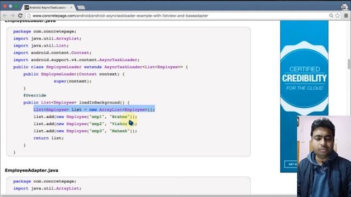Click 'package com.concretepage;' in EmployeeAdapter code
The image size is (351, 197).
click(x=45, y=181)
